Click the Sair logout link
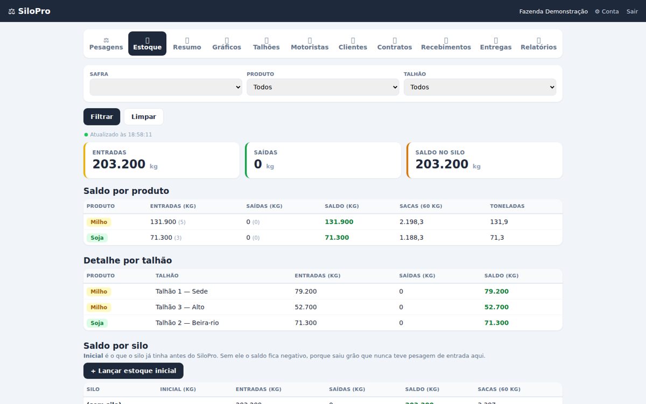 632,11
